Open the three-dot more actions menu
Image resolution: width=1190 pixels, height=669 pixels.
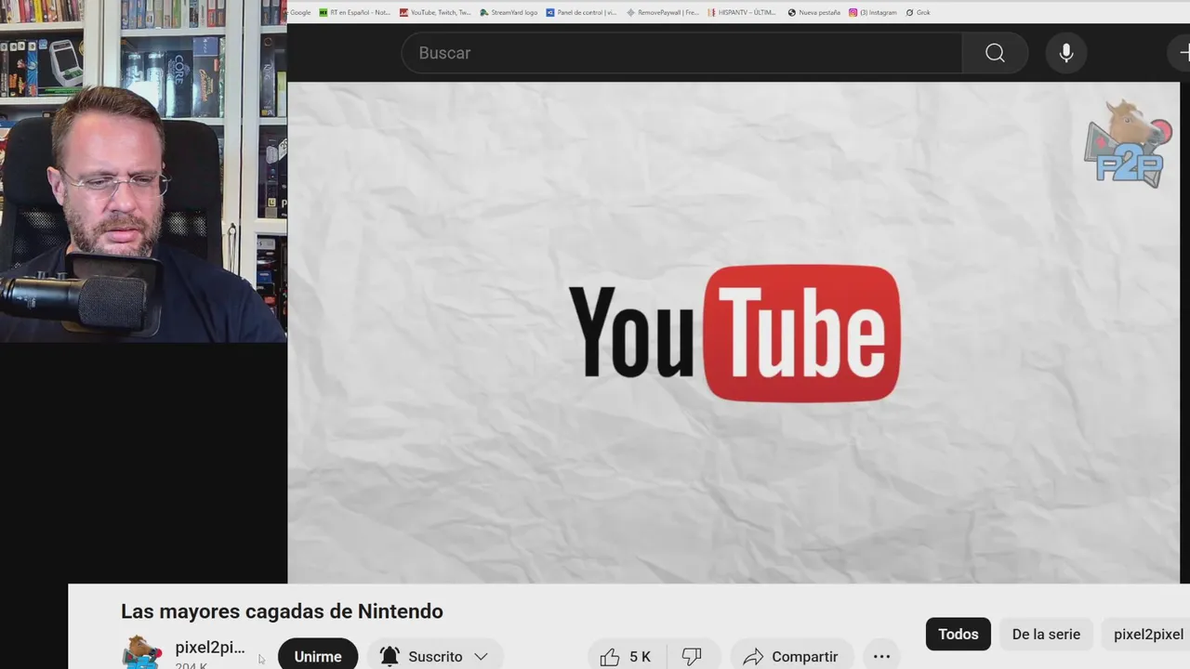pos(881,656)
